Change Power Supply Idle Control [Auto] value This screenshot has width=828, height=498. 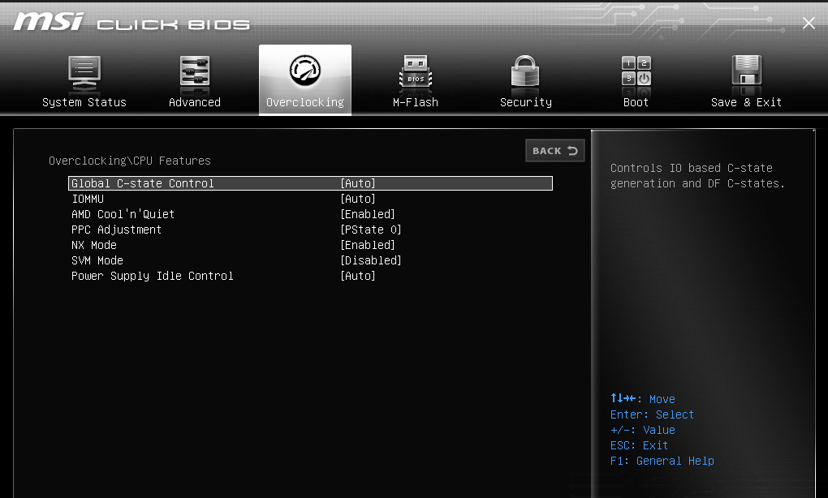(x=358, y=276)
